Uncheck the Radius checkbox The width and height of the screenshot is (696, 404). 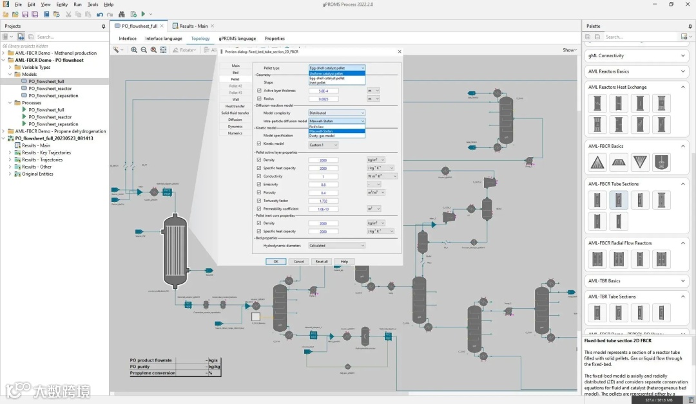(x=259, y=98)
